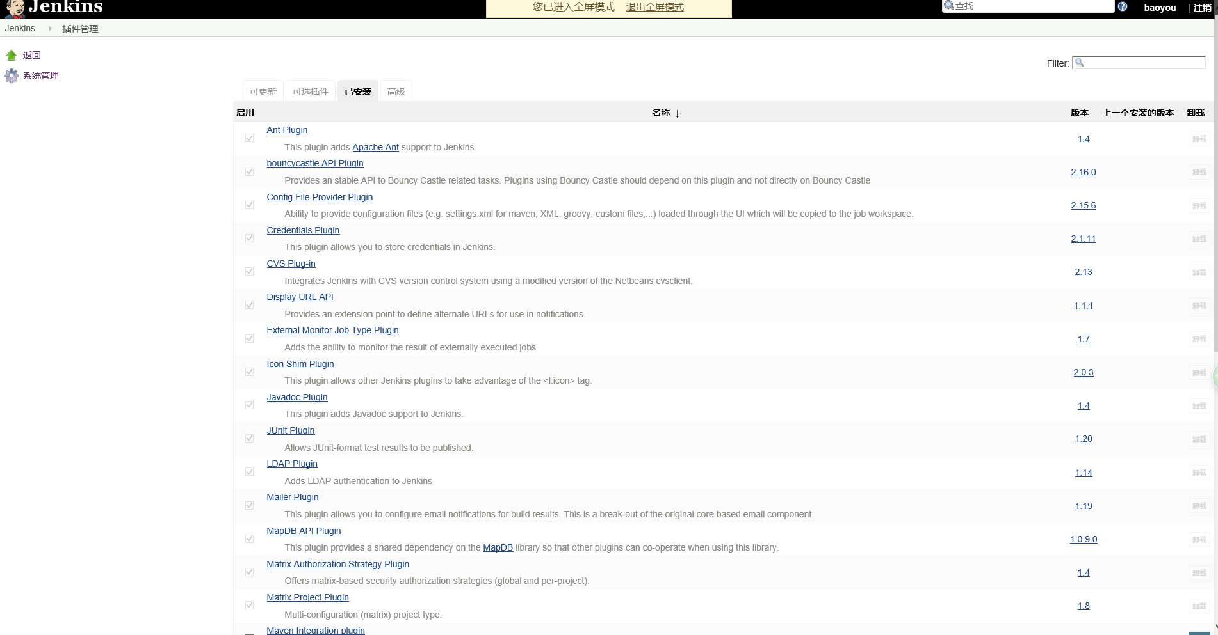Open the 高级 tab

click(x=396, y=91)
